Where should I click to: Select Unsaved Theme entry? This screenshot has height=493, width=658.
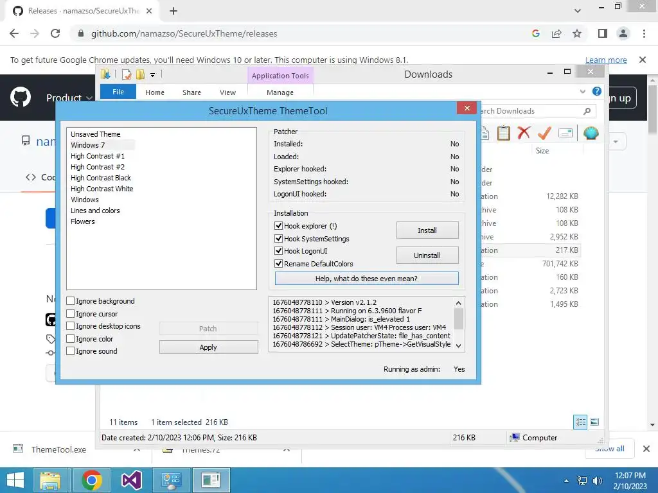[96, 134]
